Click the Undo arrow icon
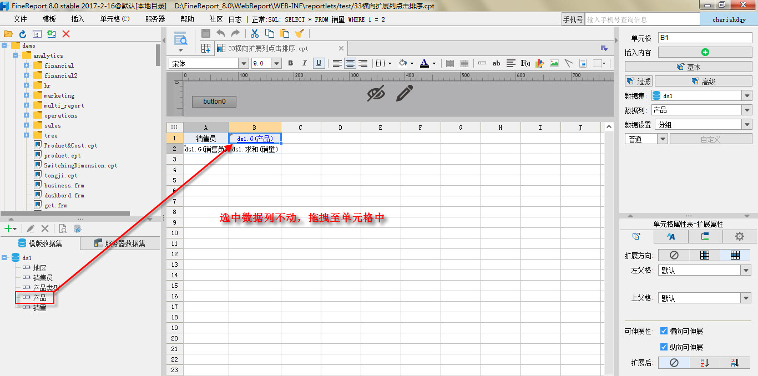Screen dimensions: 758x376 (x=221, y=33)
